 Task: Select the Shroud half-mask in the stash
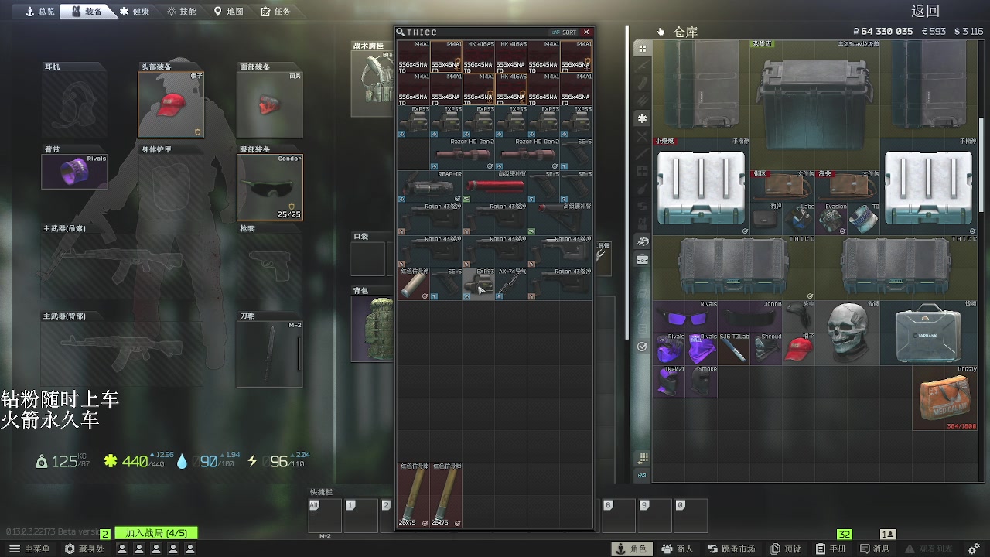[x=766, y=349]
